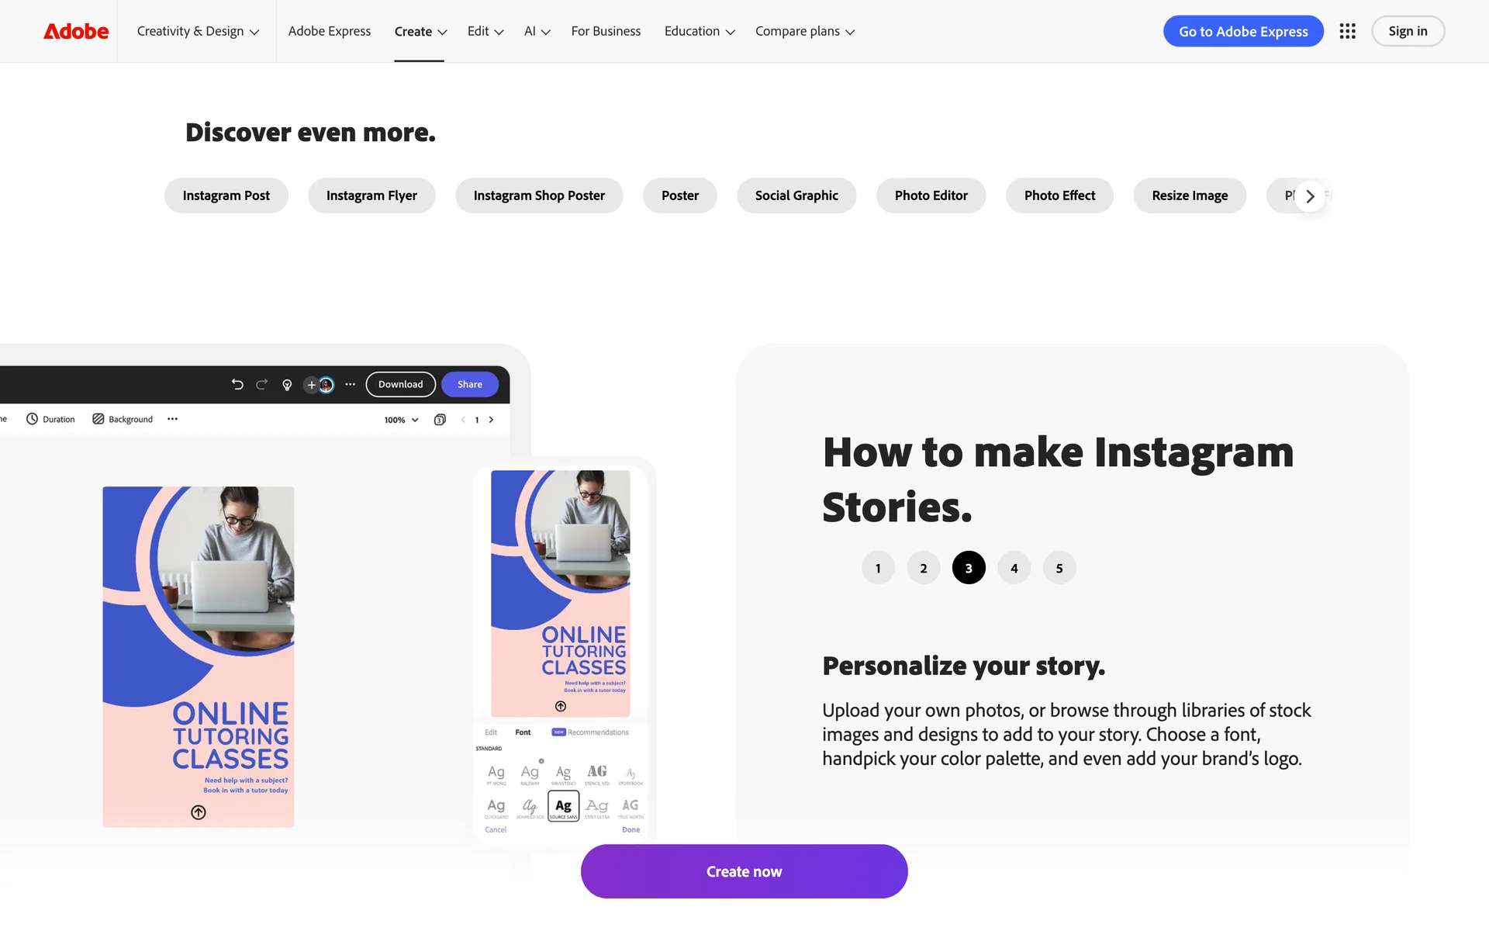Select step 5 of the Instagram Stories guide
This screenshot has height=931, width=1489.
pos(1059,568)
